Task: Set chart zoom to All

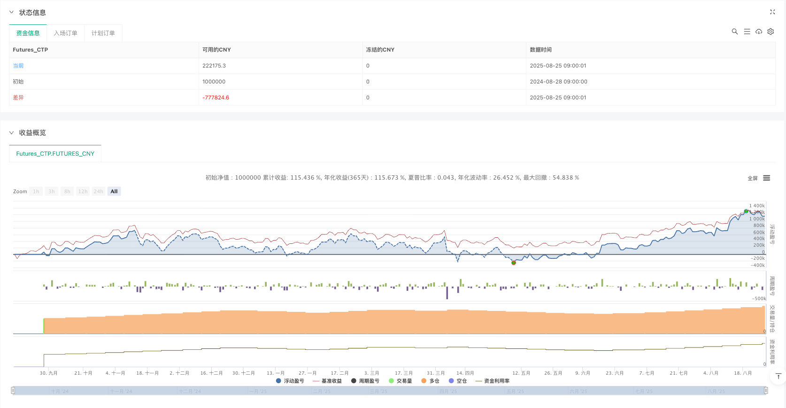Action: [x=114, y=191]
